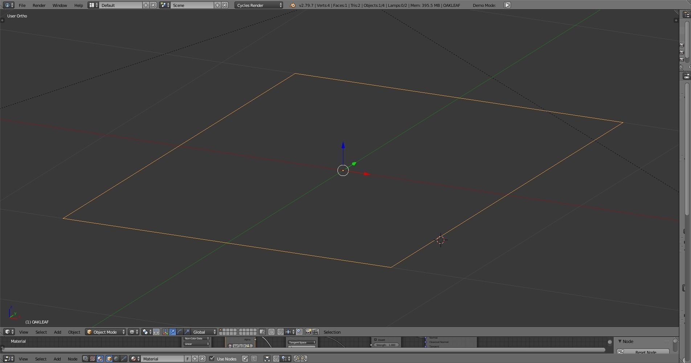Viewport: 691px width, 363px height.
Task: Select the first scene layer button
Action: pyautogui.click(x=221, y=330)
